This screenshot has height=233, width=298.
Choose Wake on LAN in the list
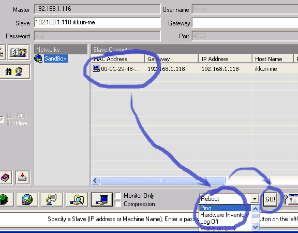pyautogui.click(x=225, y=228)
